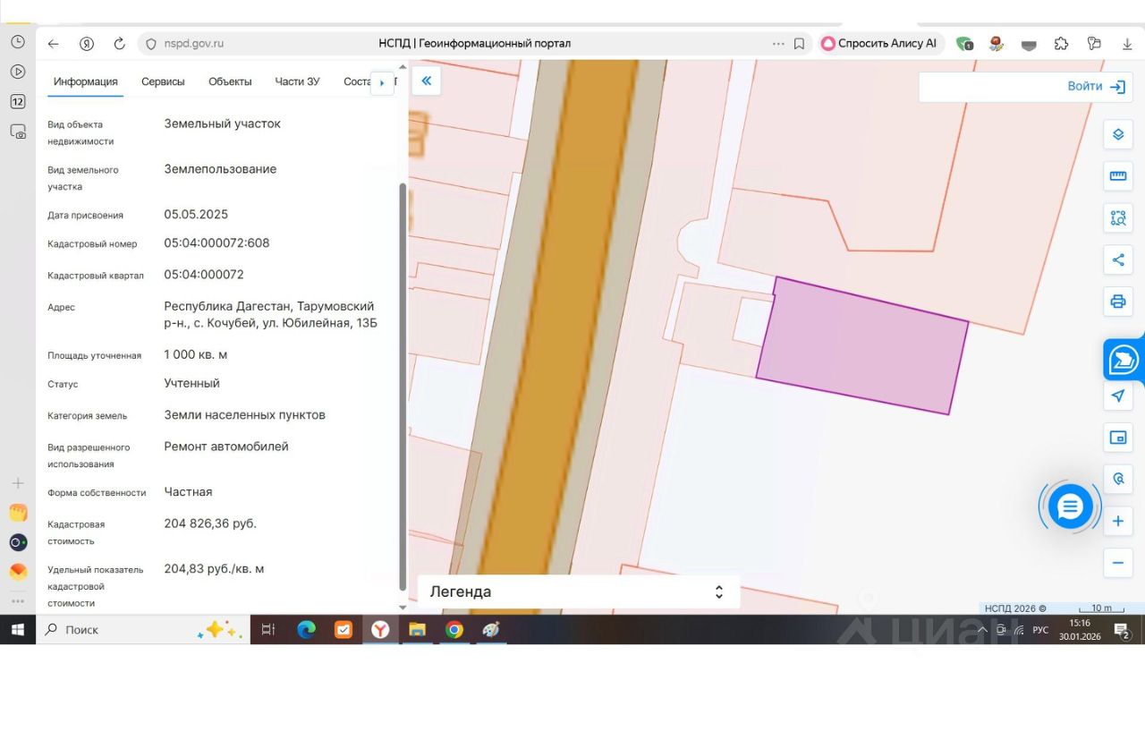The image size is (1145, 740).
Task: Open the sparkle icon in taskbar search
Action: pyautogui.click(x=220, y=630)
